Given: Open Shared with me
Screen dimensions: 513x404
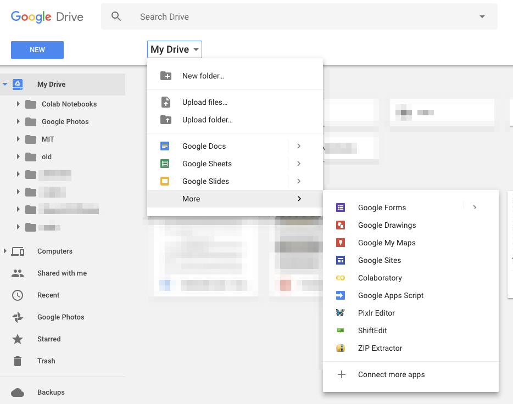Looking at the screenshot, I should coord(62,273).
